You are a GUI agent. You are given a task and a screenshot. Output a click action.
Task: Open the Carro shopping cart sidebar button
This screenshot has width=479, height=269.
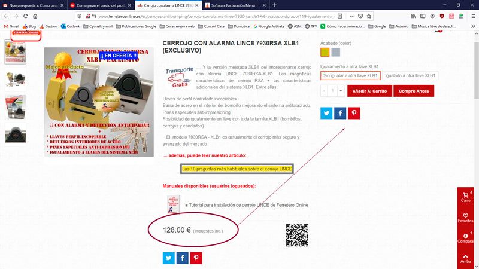466,197
